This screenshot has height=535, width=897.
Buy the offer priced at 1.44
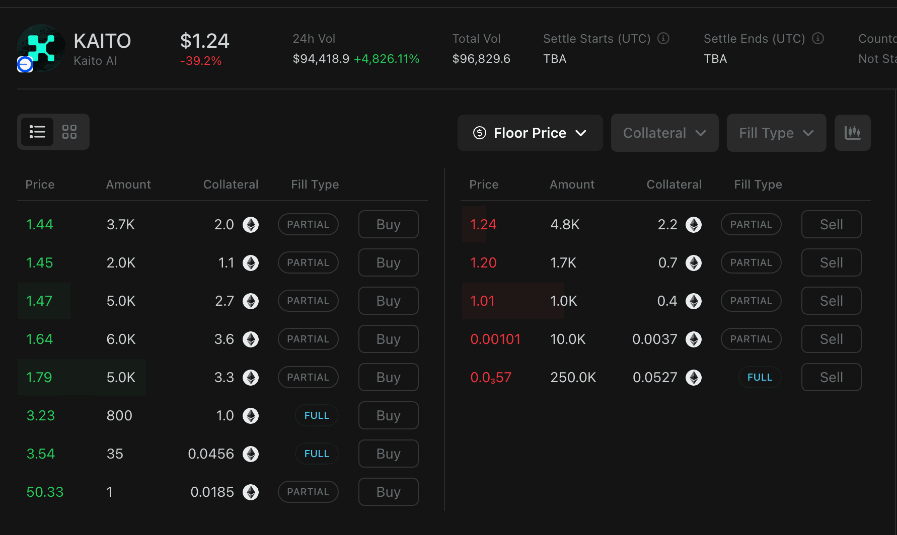click(x=388, y=224)
